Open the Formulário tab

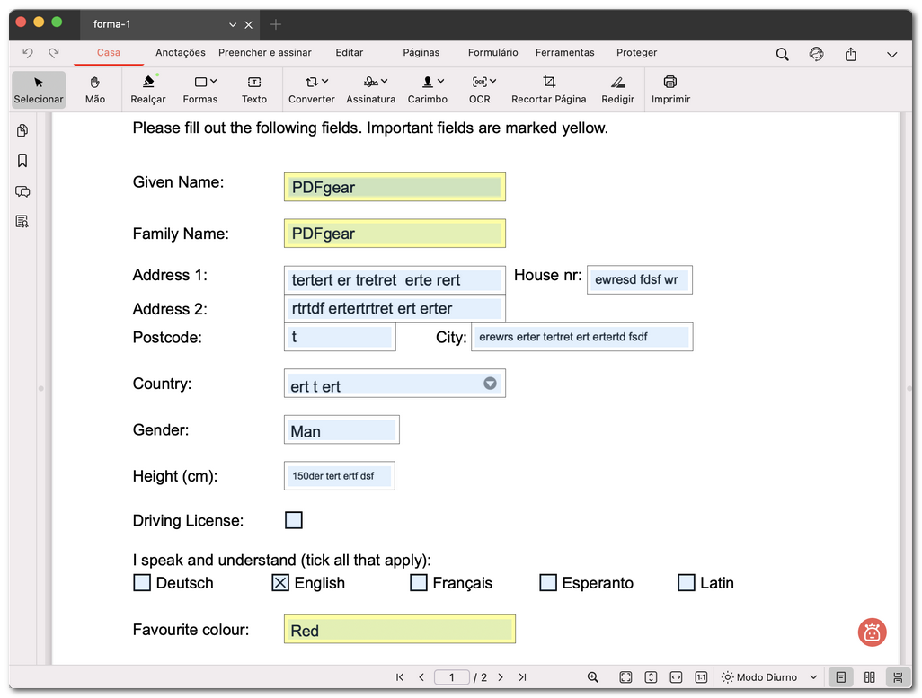(x=493, y=53)
